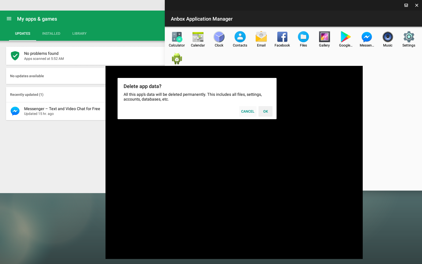Close the Anbox Application Manager window

click(416, 5)
